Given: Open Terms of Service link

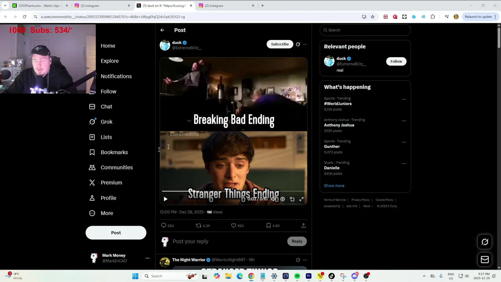Looking at the screenshot, I should tap(335, 200).
